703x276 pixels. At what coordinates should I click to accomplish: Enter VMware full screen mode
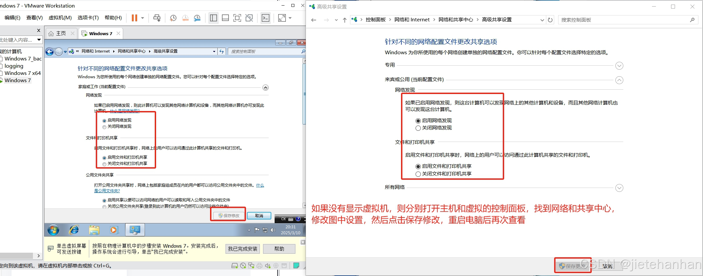(237, 18)
